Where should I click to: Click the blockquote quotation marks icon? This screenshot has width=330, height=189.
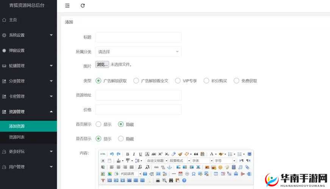[x=196, y=154]
